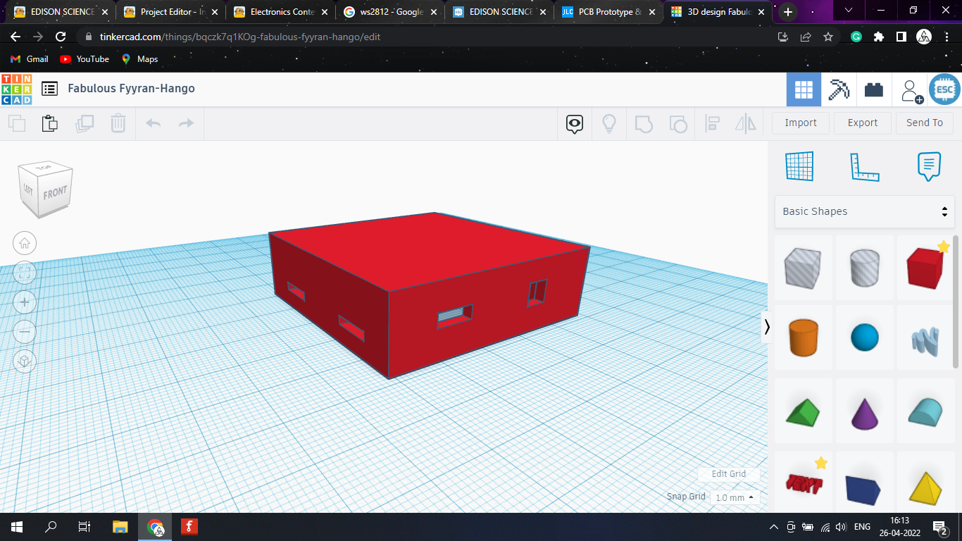The width and height of the screenshot is (962, 541).
Task: Expand the Basic Shapes dropdown
Action: pos(864,211)
